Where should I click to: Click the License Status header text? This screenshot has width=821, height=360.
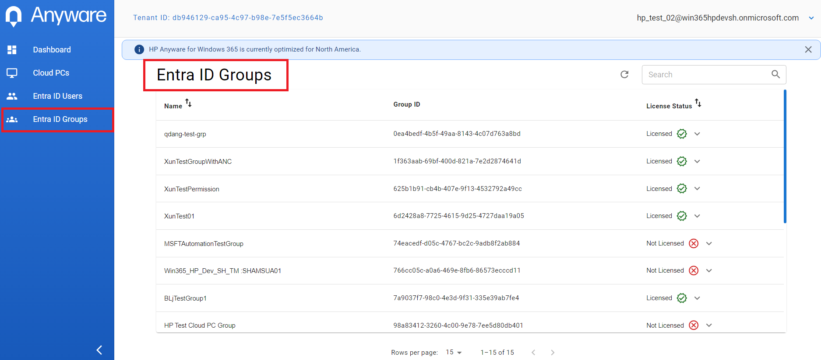pos(669,106)
